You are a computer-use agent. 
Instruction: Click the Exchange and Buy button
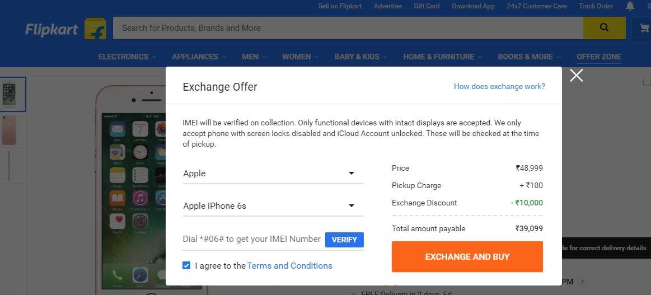pos(467,257)
